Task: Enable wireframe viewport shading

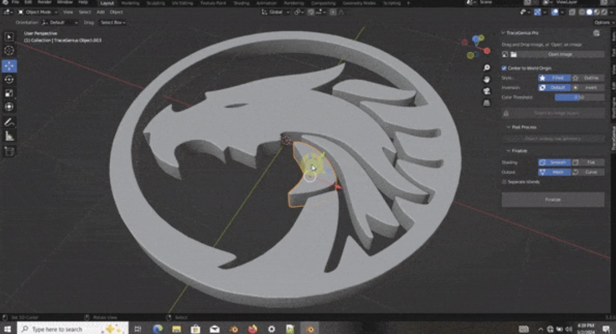Action: 582,12
